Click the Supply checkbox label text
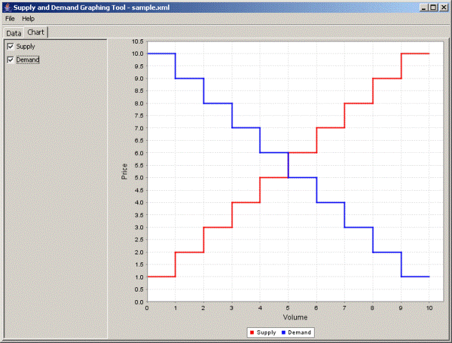The height and width of the screenshot is (343, 452). (26, 46)
